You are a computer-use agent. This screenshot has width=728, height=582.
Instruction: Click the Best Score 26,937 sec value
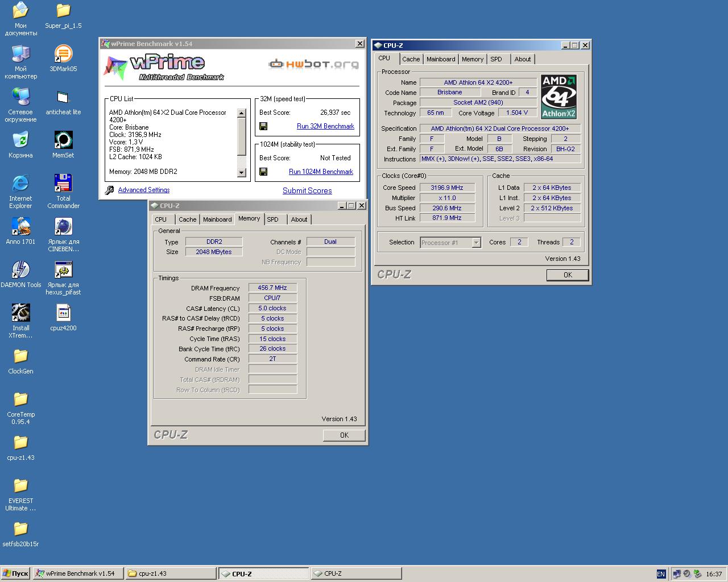point(336,113)
